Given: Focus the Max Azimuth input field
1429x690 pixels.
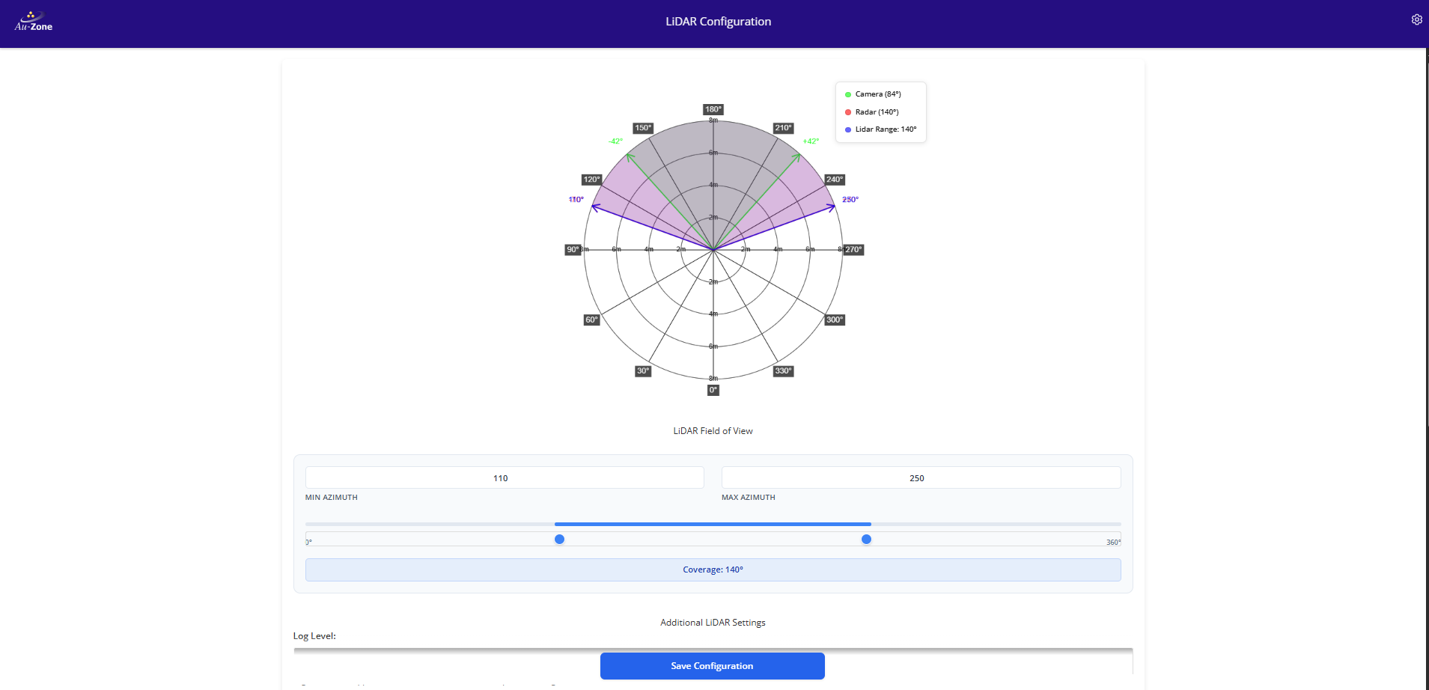Looking at the screenshot, I should click(920, 478).
